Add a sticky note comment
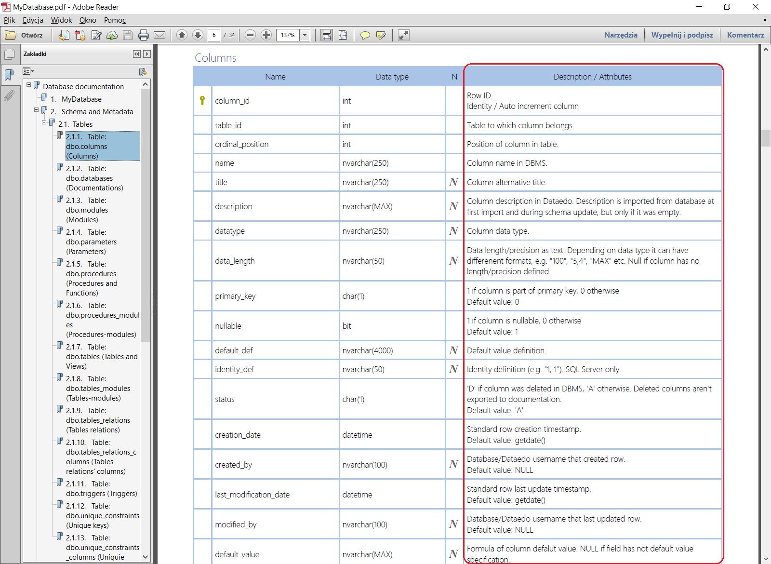The width and height of the screenshot is (771, 564). tap(365, 35)
